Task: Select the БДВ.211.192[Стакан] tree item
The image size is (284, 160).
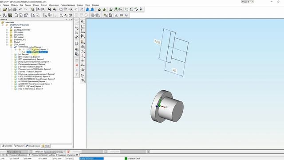Action: [x=31, y=87]
